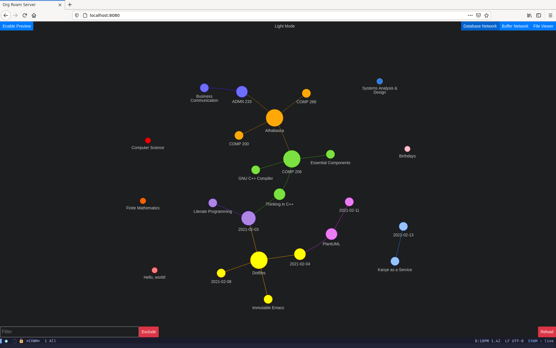Click the reader view icon

538,15
